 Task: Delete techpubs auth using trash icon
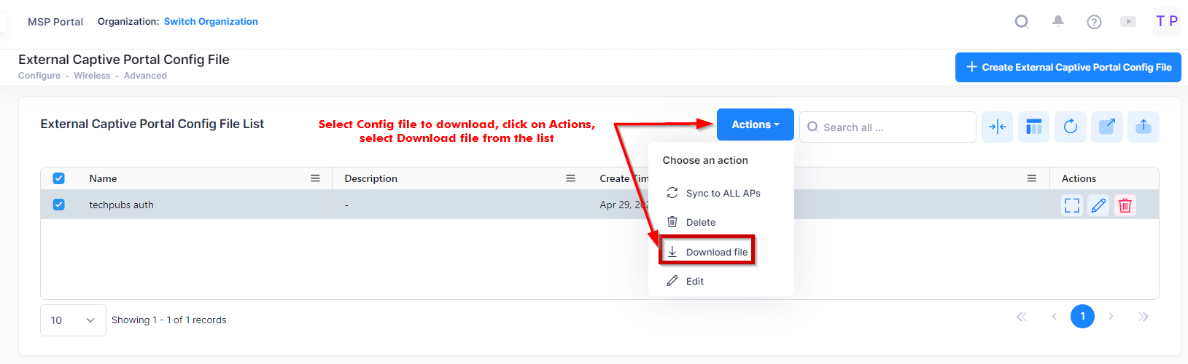coord(1125,206)
